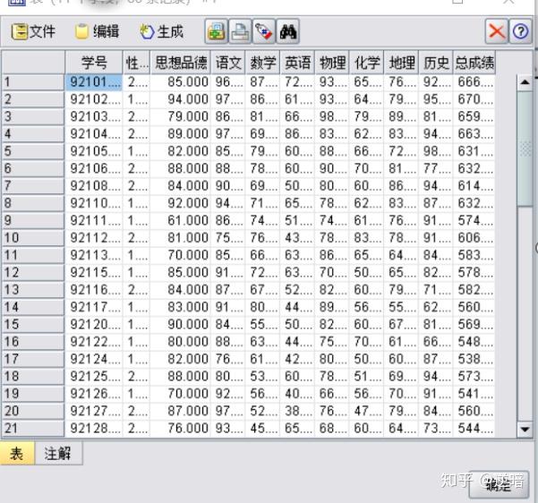Click the red X close icon
538x503 pixels.
(497, 31)
